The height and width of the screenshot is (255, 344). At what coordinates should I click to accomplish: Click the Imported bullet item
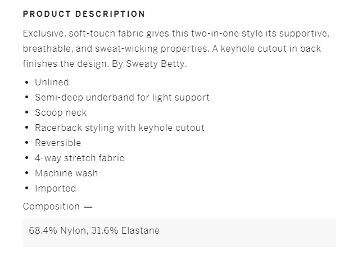(56, 189)
